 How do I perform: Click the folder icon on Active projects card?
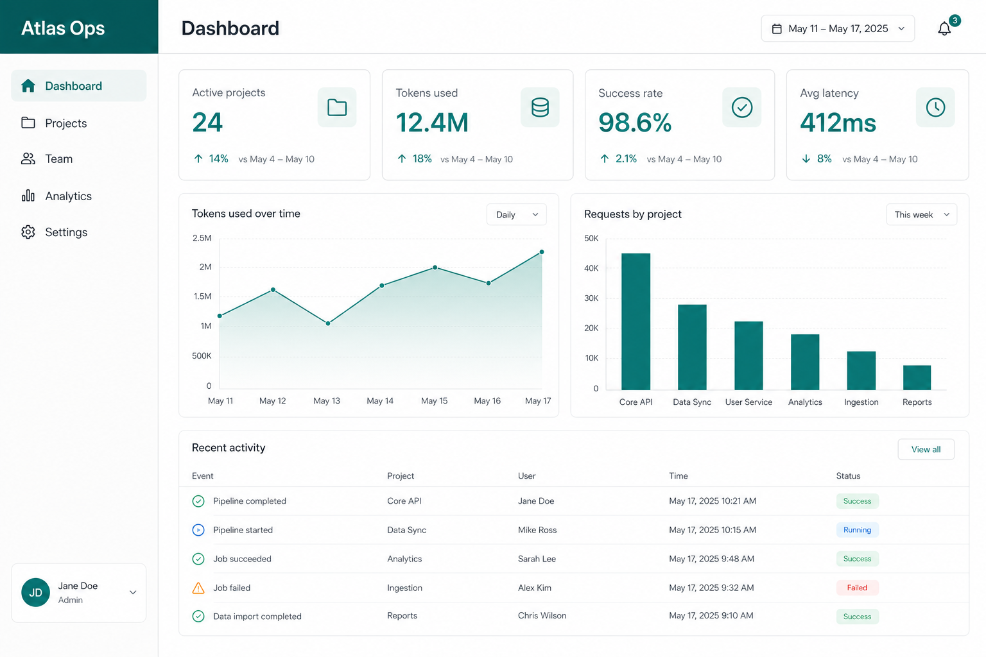pos(337,107)
